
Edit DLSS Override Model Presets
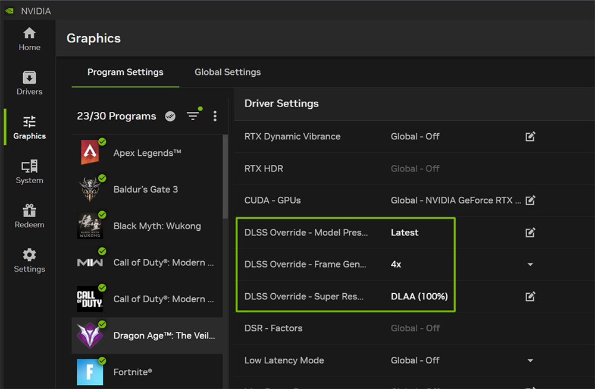530,233
